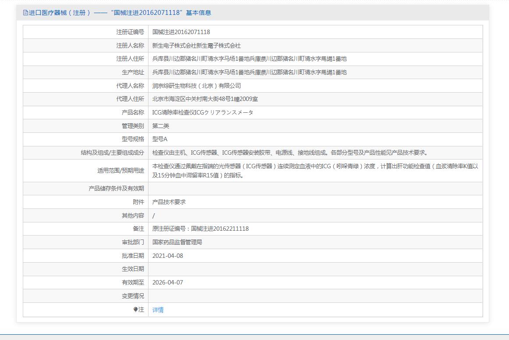Image resolution: width=509 pixels, height=340 pixels.
Task: Click the 管理类别 label
Action: (133, 126)
